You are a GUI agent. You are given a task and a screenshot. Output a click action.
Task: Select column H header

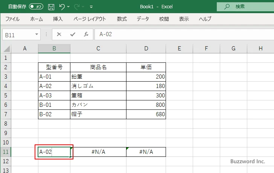[x=260, y=49]
